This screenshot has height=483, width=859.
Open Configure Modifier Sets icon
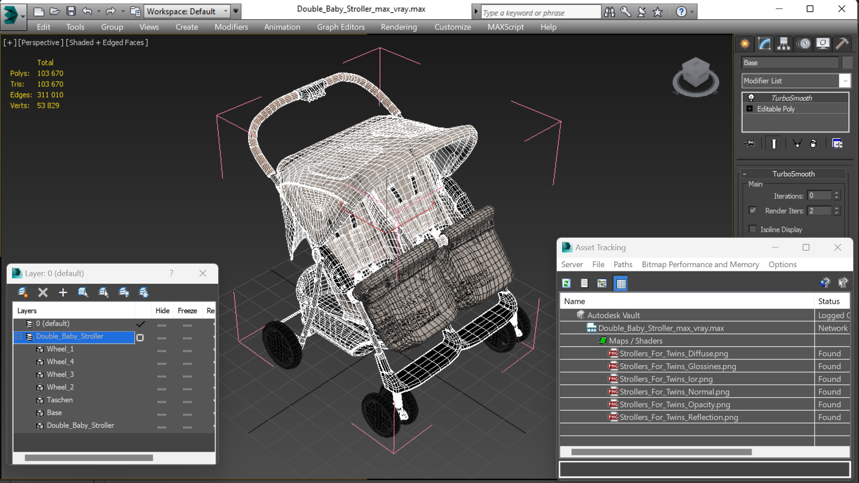(837, 143)
